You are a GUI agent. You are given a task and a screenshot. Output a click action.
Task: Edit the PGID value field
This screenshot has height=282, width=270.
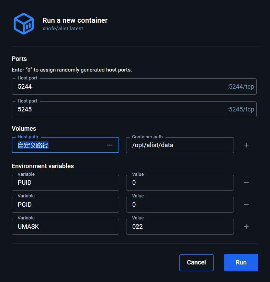point(179,205)
